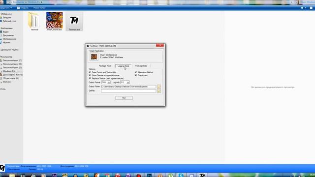The height and width of the screenshot is (177, 315).
Task: Select CD-дисковод (H:) in the sidebar
Action: click(x=11, y=78)
